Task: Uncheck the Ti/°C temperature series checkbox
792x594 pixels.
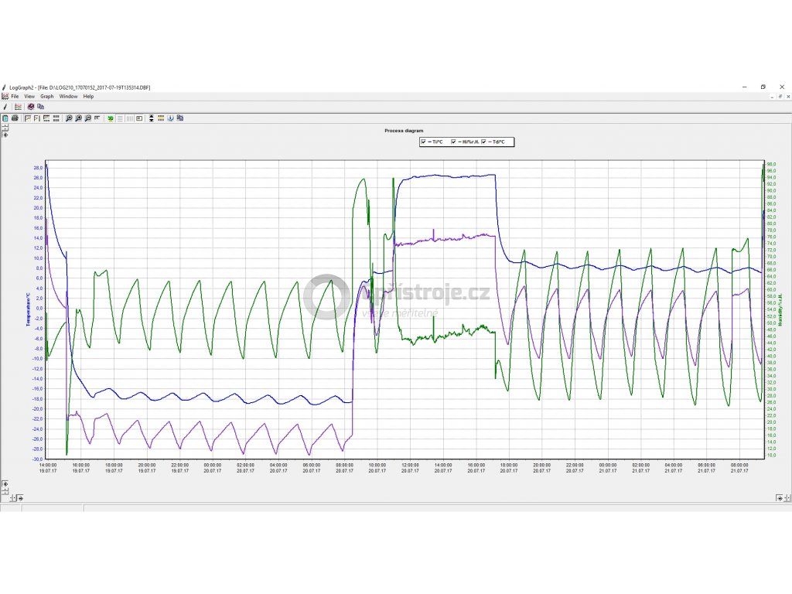Action: pos(423,142)
